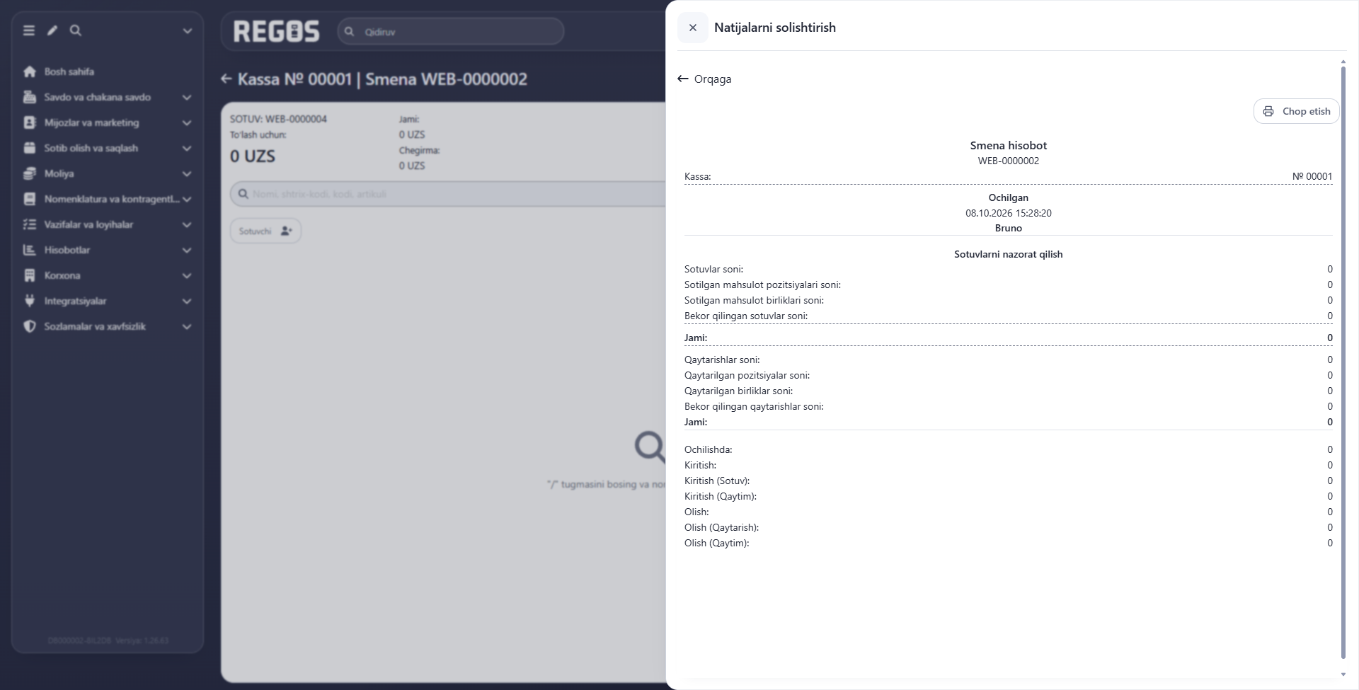Click the pencil edit icon in sidebar header
Screen dimensions: 1359x690
click(x=52, y=30)
